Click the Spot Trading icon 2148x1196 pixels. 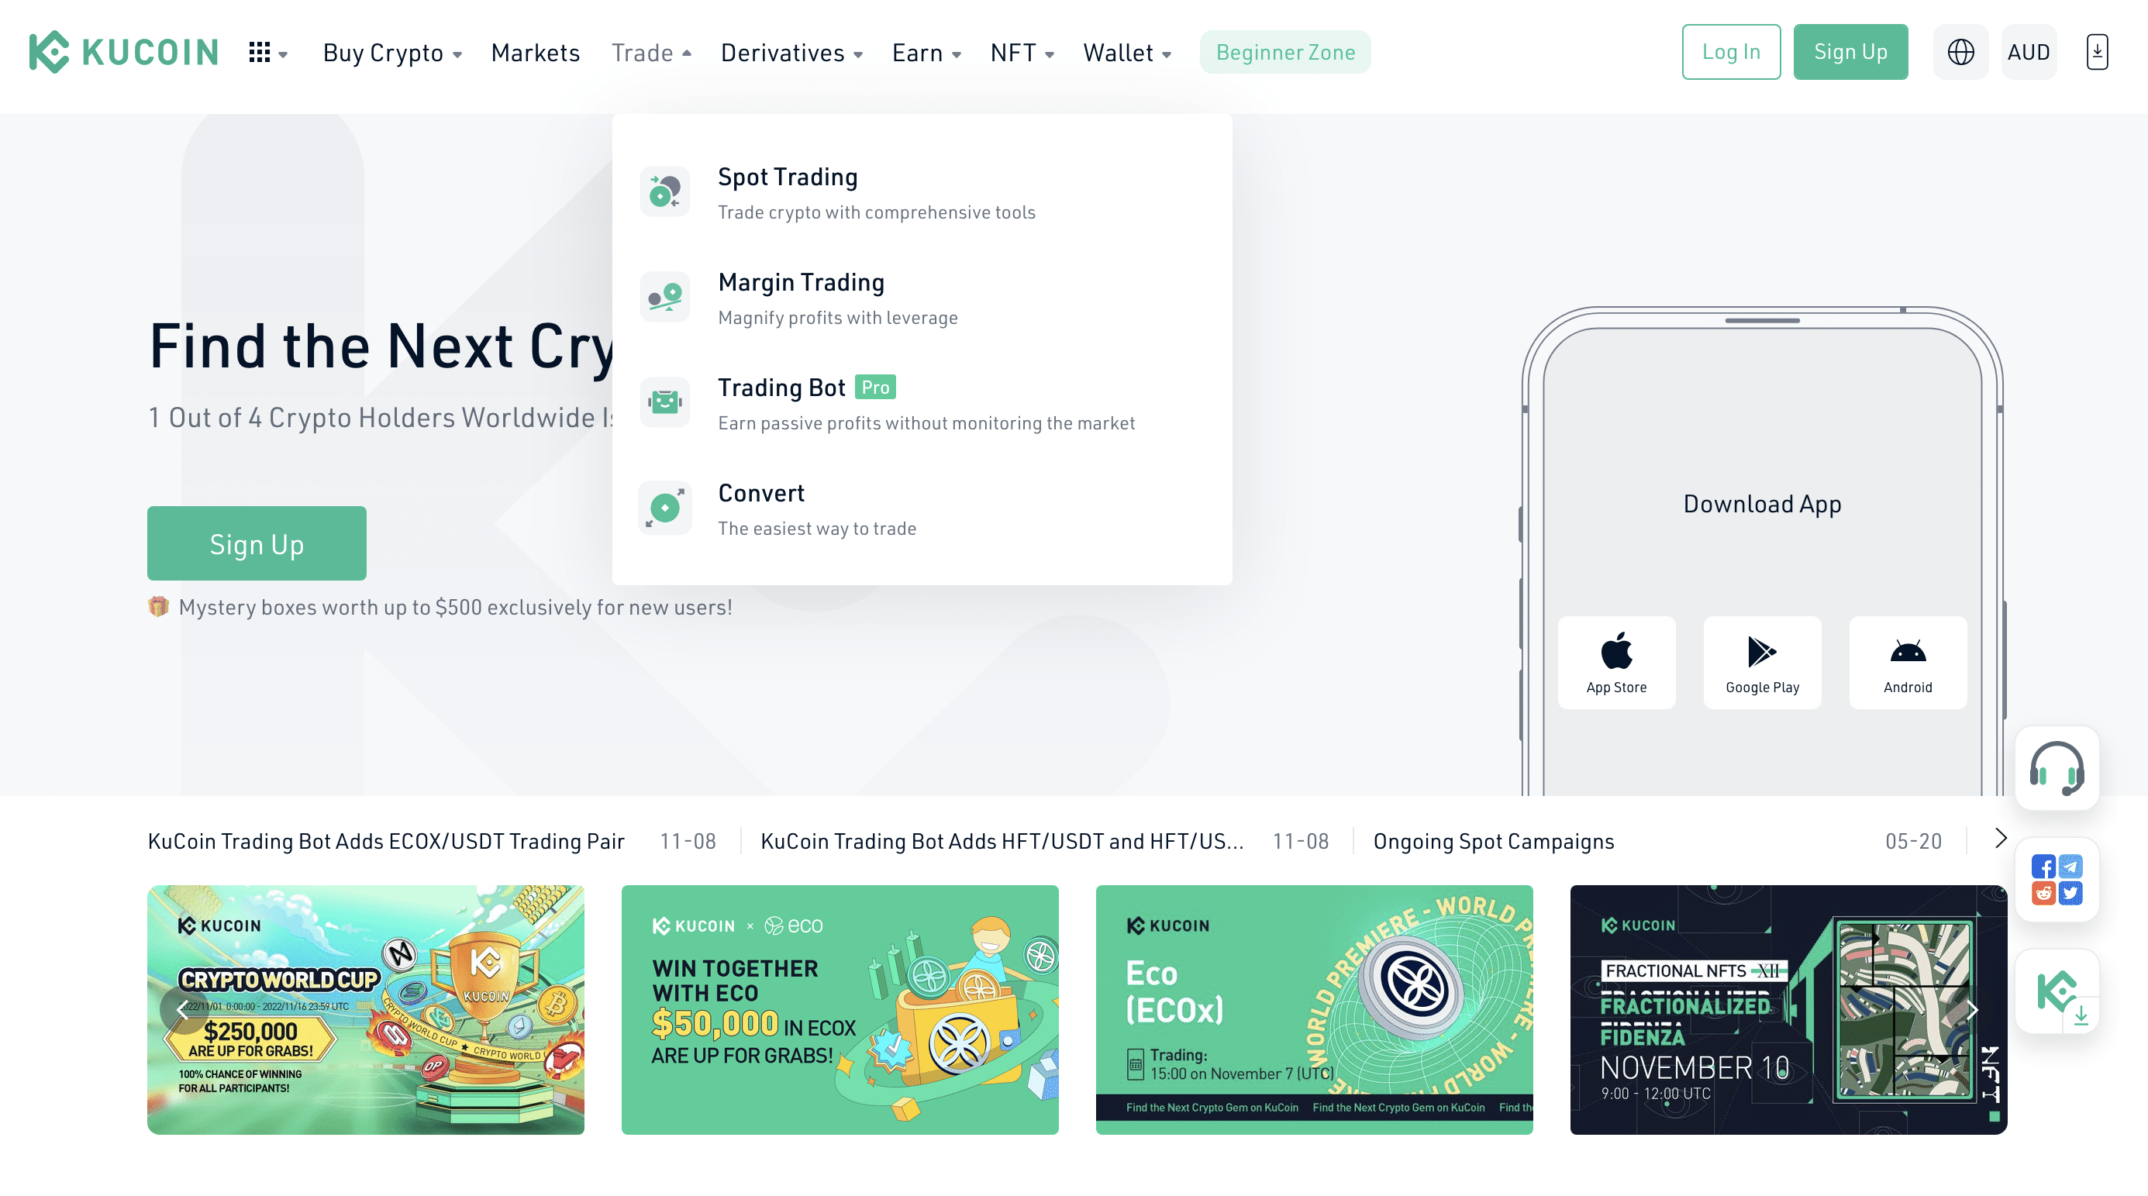click(665, 188)
